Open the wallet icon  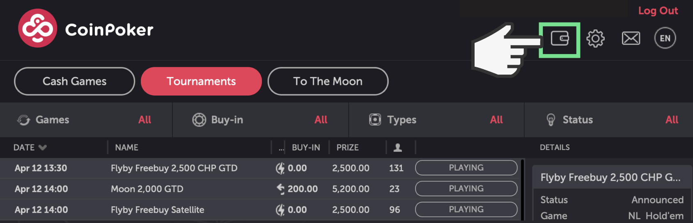click(560, 39)
